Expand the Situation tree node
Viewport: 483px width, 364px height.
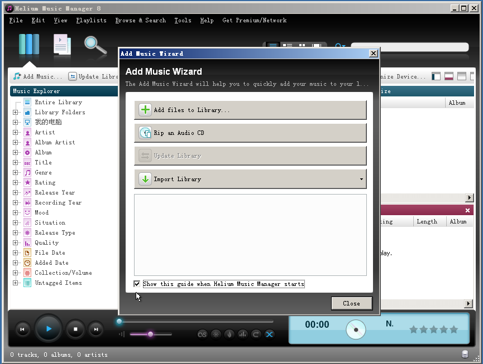15,222
